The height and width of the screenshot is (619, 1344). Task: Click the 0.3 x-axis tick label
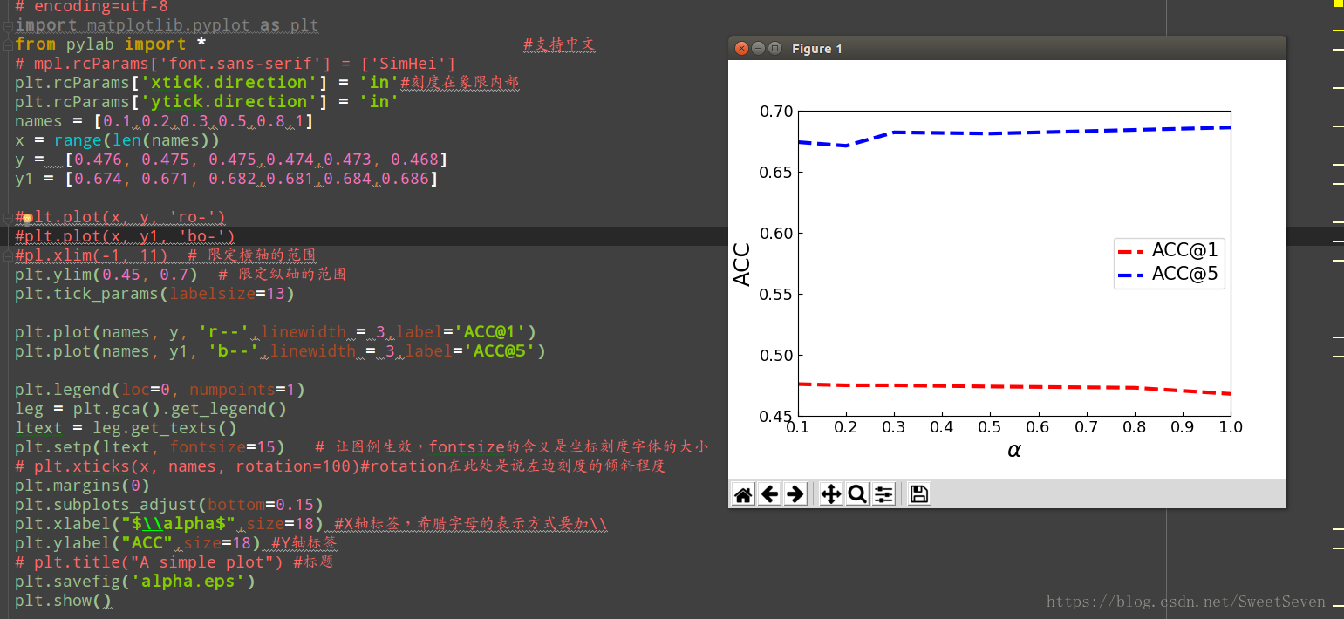(x=893, y=427)
